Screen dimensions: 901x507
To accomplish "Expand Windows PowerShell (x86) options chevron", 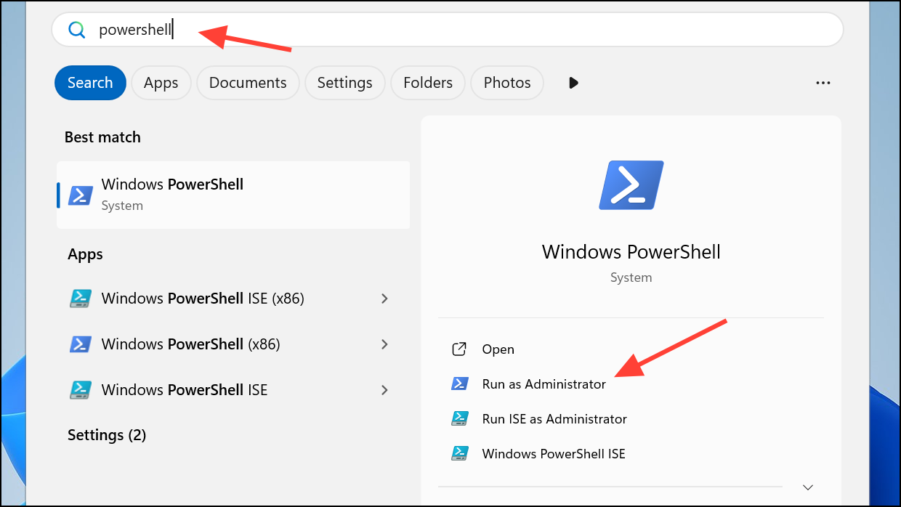I will pos(384,344).
